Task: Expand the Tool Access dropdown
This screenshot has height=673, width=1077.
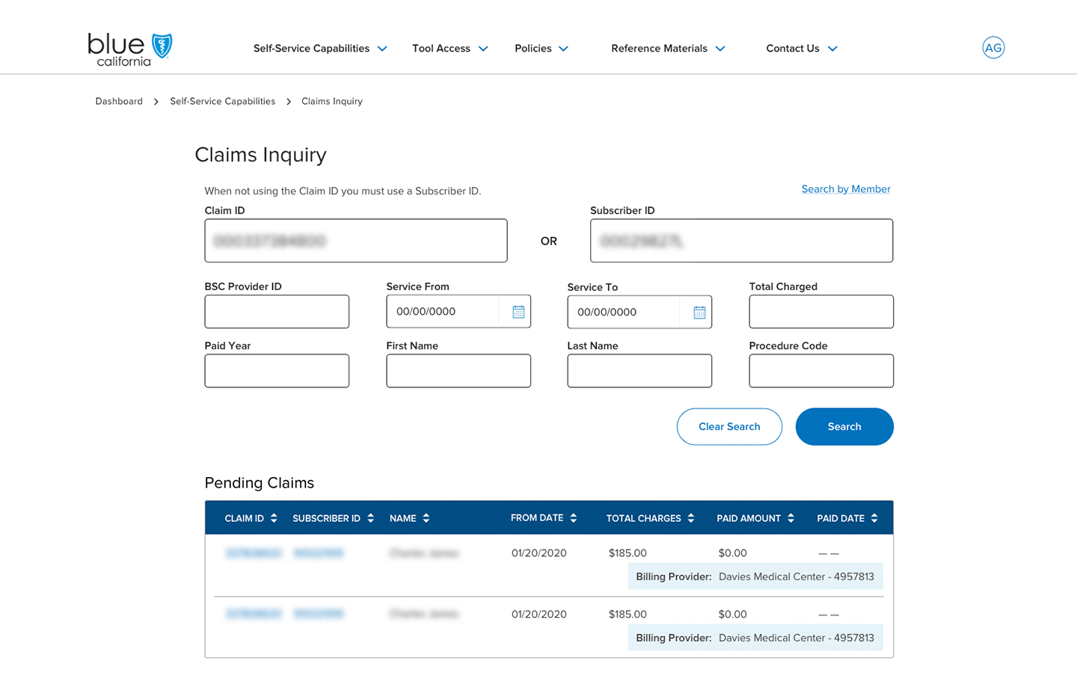Action: (449, 49)
